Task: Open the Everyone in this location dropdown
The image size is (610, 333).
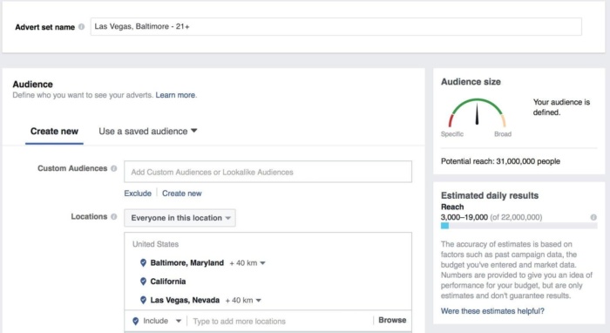Action: 180,218
